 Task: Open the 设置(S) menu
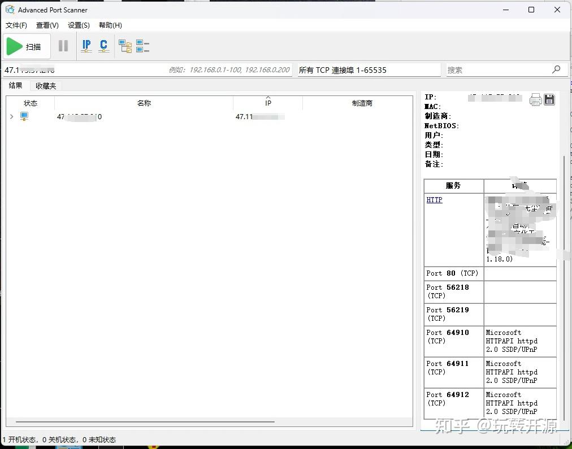click(x=79, y=25)
